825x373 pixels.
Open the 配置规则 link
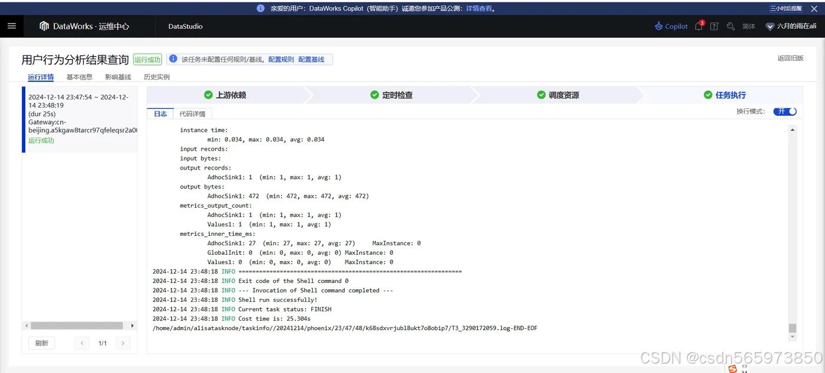(280, 58)
